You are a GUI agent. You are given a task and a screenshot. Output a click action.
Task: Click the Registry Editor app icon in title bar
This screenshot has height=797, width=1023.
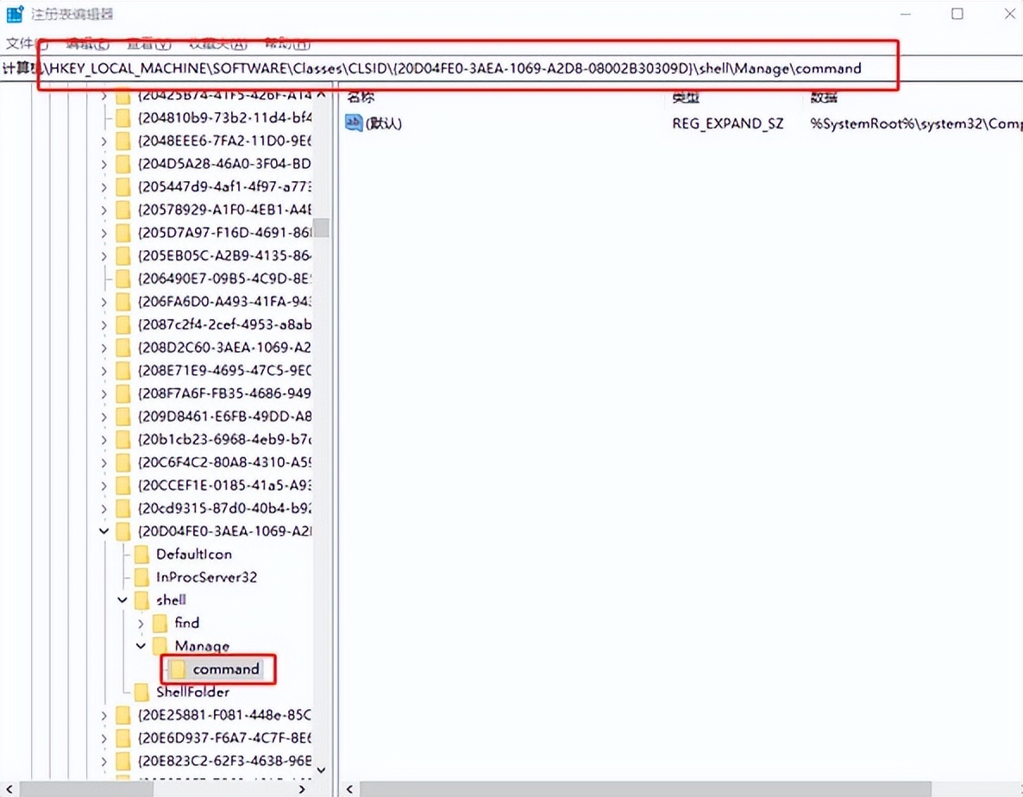(15, 14)
